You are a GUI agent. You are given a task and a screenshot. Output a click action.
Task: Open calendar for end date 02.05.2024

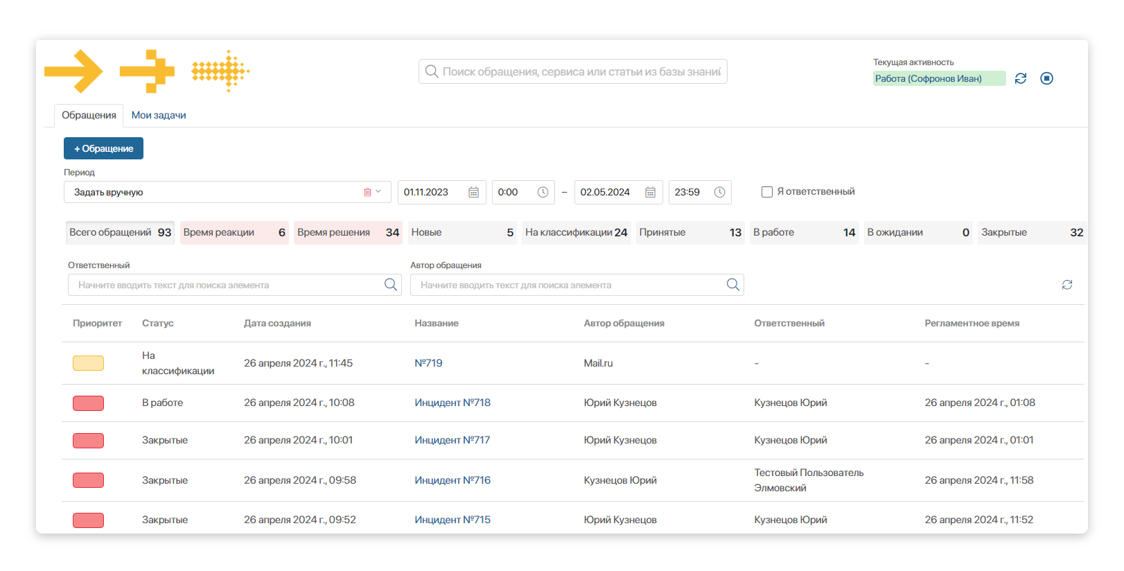pyautogui.click(x=650, y=192)
